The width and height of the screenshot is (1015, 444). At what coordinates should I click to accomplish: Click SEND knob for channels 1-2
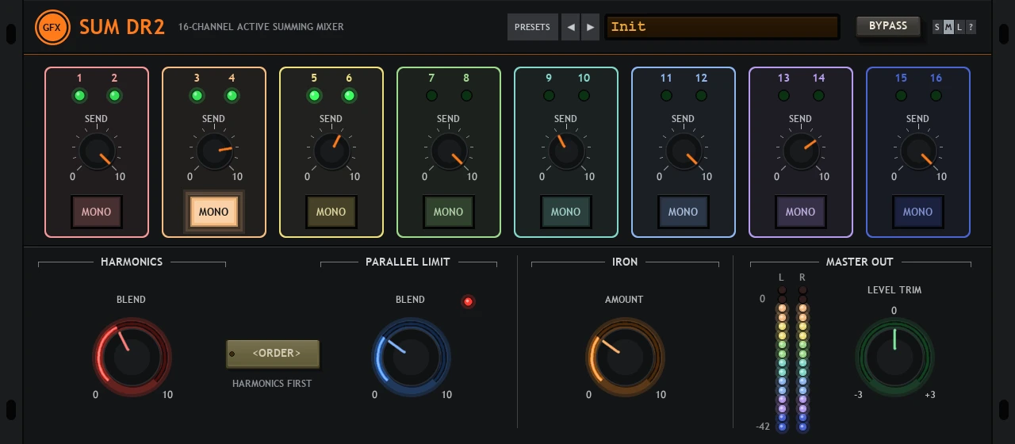[97, 151]
